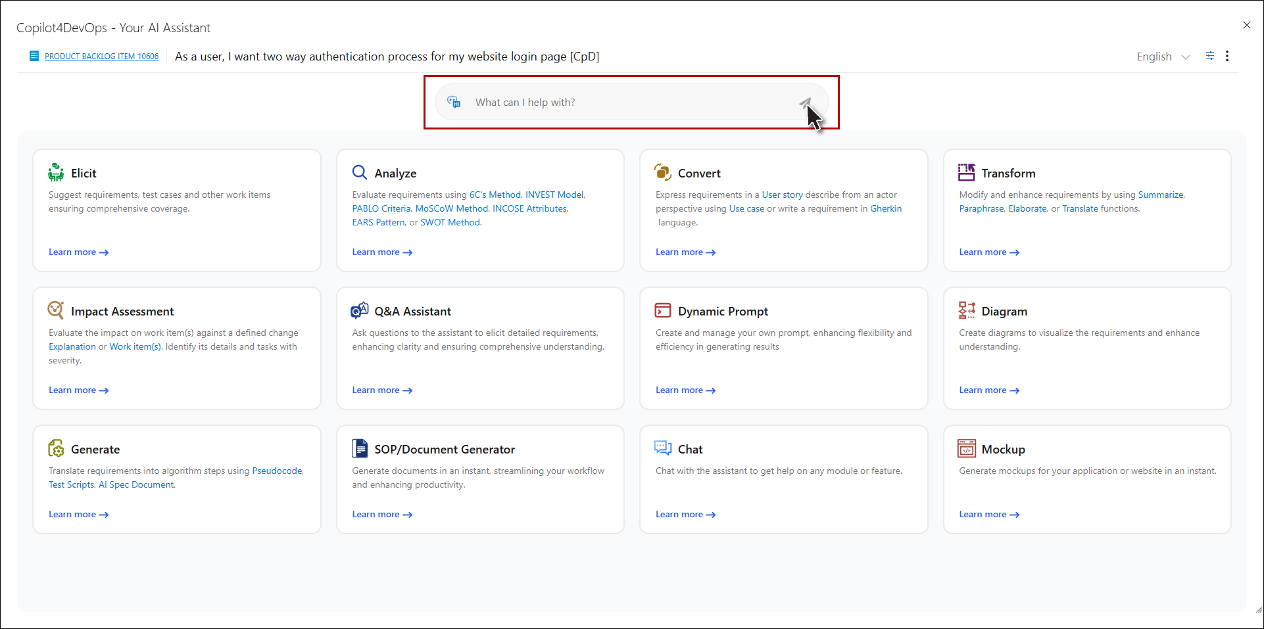Viewport: 1264px width, 629px height.
Task: Click the send arrow icon in prompt box
Action: point(804,103)
